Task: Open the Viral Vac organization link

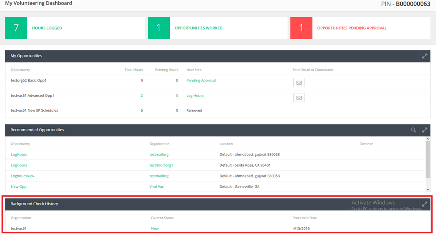Action: tap(156, 187)
